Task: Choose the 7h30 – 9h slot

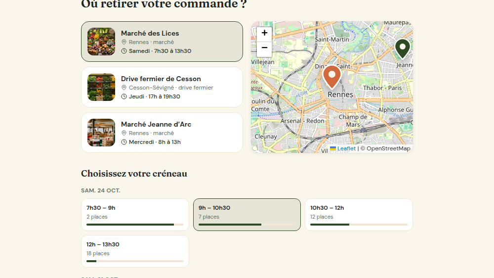Action: tap(135, 215)
